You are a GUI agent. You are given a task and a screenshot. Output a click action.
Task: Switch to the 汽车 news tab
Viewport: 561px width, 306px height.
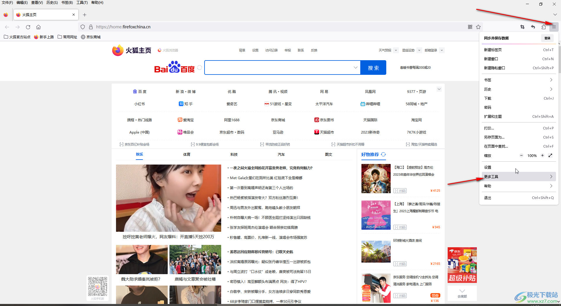[281, 154]
